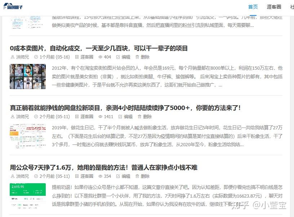Click view count 1411
Image resolution: width=294 pixels, height=217 pixels.
[x=108, y=117]
